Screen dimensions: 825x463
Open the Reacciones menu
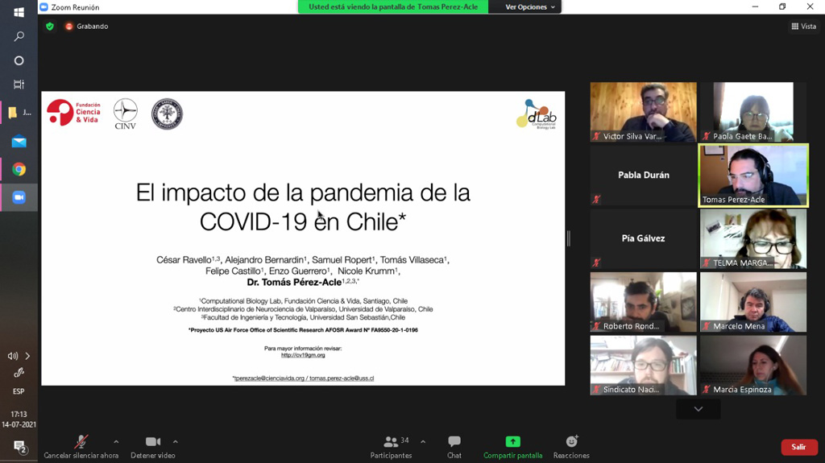[x=571, y=447]
